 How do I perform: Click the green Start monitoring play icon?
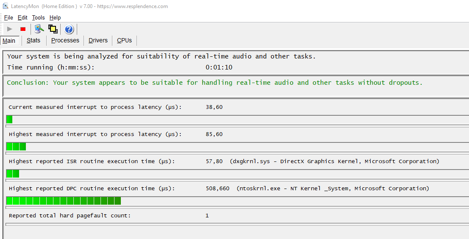pos(10,29)
